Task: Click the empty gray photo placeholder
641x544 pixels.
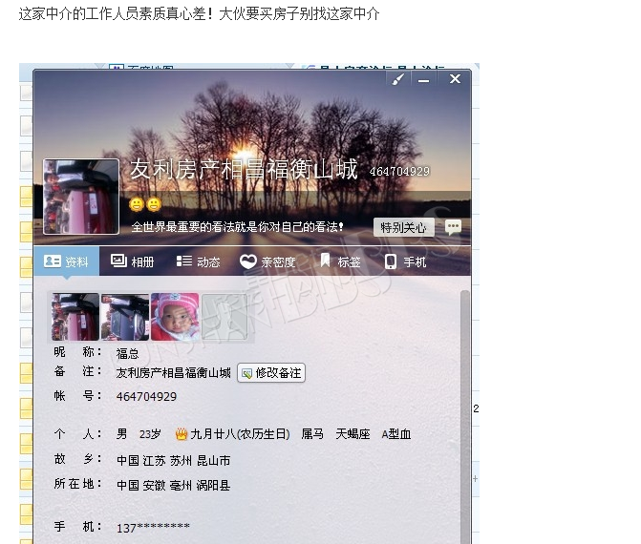Action: pyautogui.click(x=224, y=317)
